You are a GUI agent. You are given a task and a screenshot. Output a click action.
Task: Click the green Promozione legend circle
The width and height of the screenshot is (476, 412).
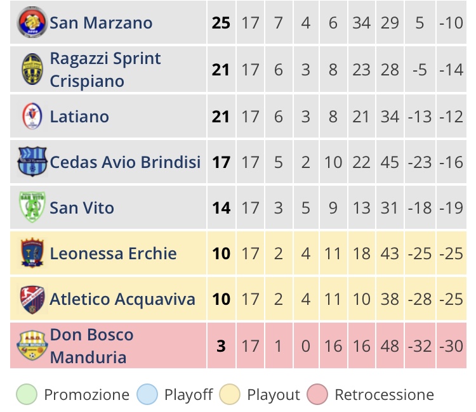click(27, 394)
